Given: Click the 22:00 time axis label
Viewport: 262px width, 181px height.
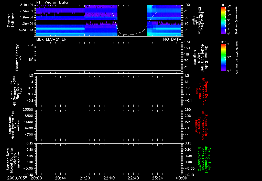Looking at the screenshot, I should point(109,178).
